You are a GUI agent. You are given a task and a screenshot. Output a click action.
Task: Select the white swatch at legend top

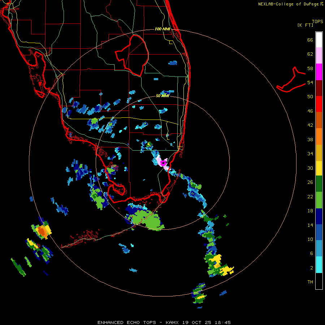click(x=319, y=40)
